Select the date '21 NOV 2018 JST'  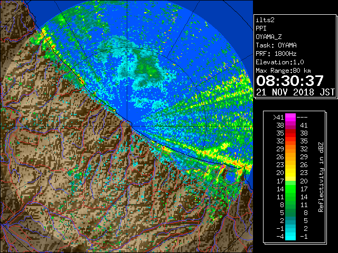tap(295, 92)
